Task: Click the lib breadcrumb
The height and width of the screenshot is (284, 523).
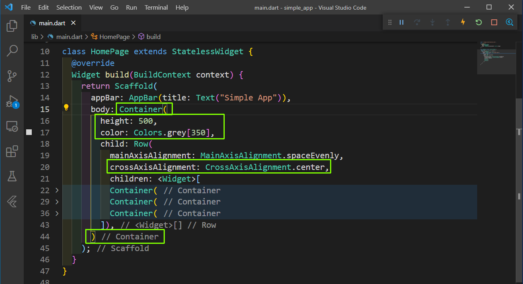Action: [35, 37]
